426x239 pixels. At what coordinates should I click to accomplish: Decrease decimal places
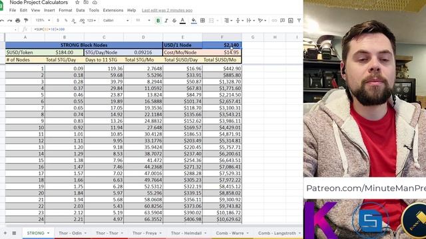pyautogui.click(x=74, y=21)
